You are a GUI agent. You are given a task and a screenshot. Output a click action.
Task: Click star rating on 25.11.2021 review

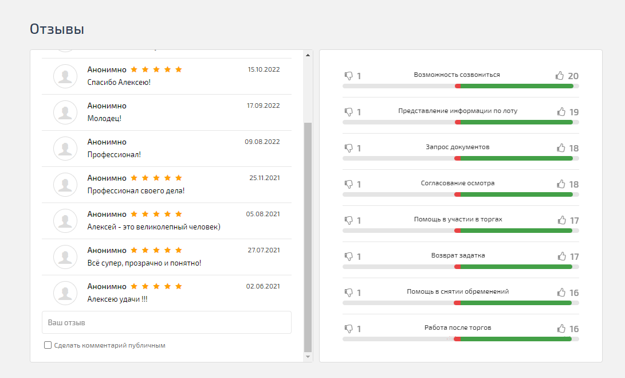click(x=156, y=178)
